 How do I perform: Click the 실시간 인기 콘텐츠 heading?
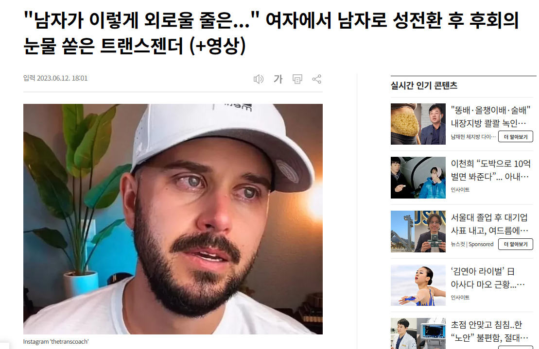pyautogui.click(x=424, y=85)
